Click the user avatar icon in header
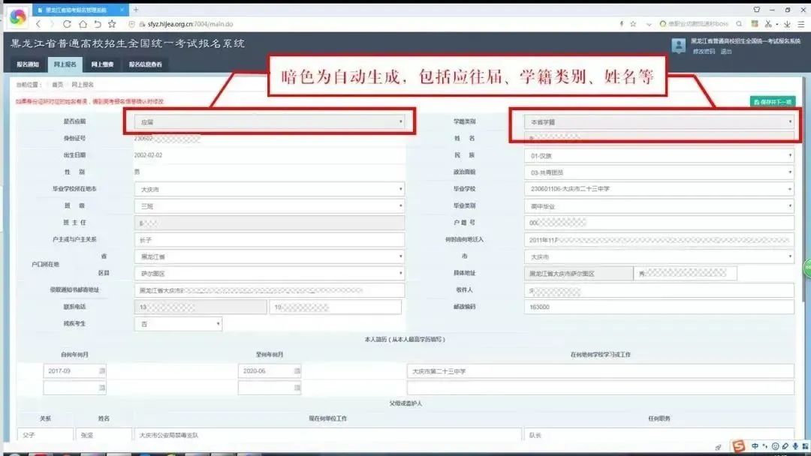The image size is (811, 456). tap(678, 46)
